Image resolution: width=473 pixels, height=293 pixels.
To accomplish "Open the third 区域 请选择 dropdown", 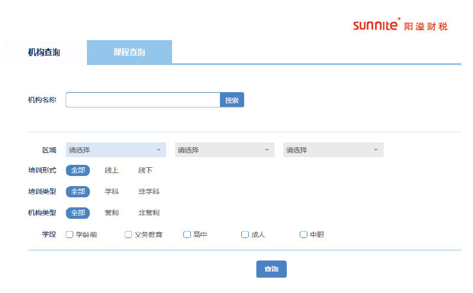I will (x=333, y=150).
